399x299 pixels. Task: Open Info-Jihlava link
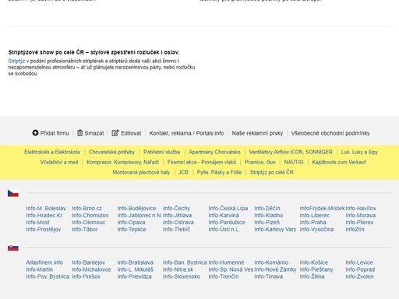(178, 216)
